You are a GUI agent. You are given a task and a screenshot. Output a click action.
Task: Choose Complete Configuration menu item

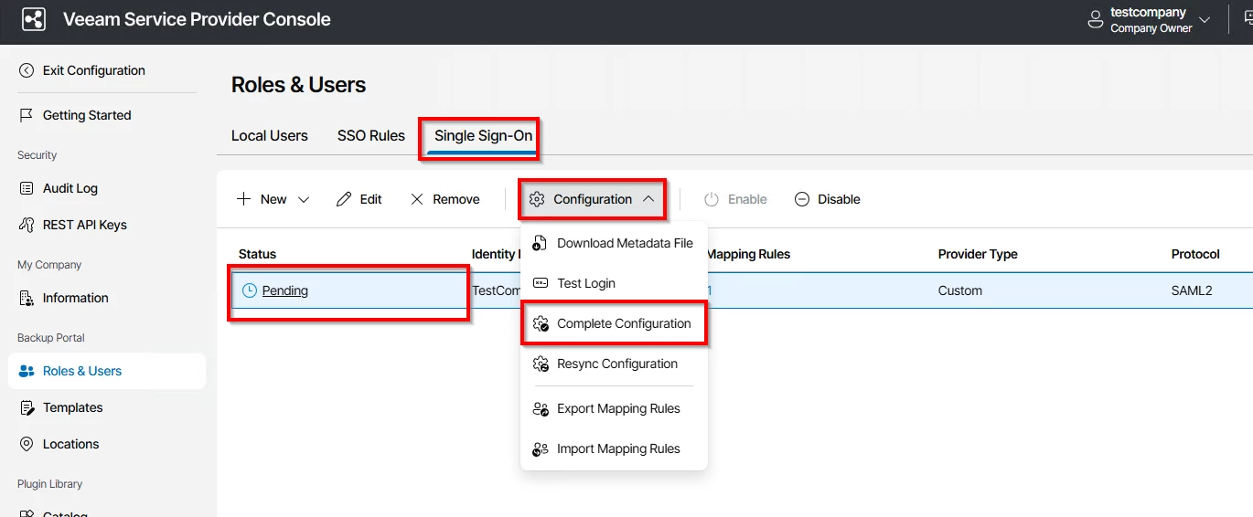614,323
